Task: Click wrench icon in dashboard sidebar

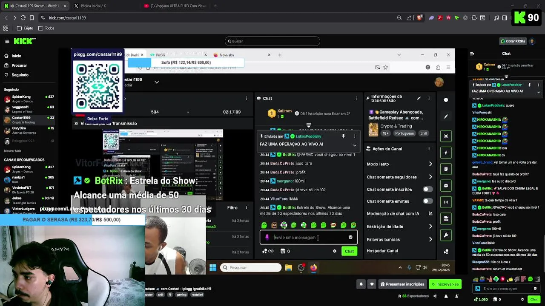Action: click(x=446, y=235)
